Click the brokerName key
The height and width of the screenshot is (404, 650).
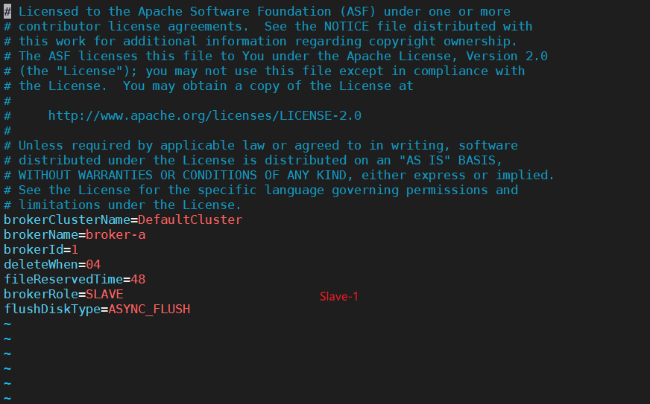(41, 234)
